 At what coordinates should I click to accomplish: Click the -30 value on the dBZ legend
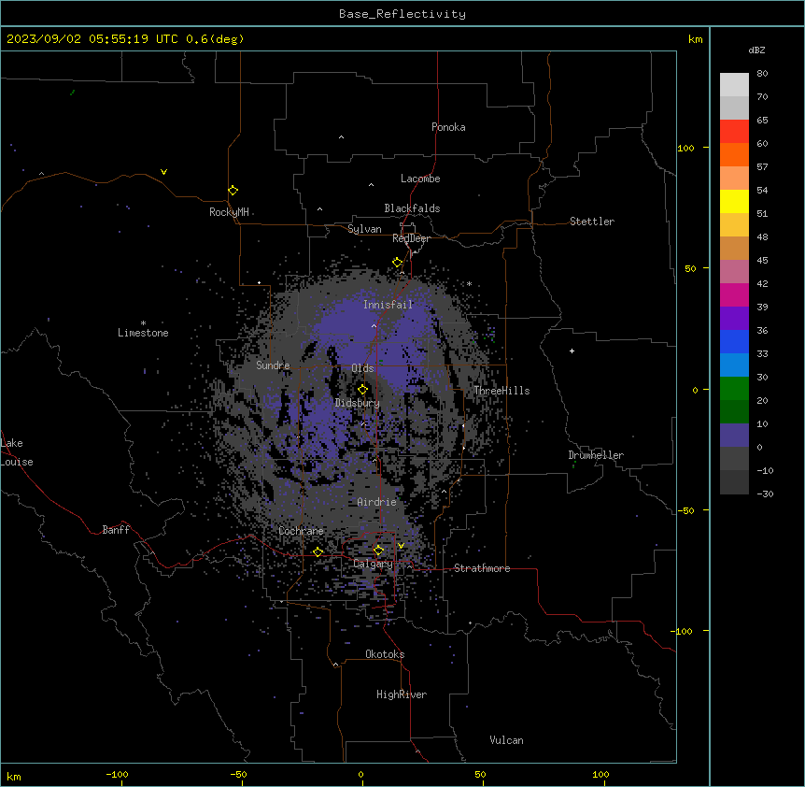(765, 494)
